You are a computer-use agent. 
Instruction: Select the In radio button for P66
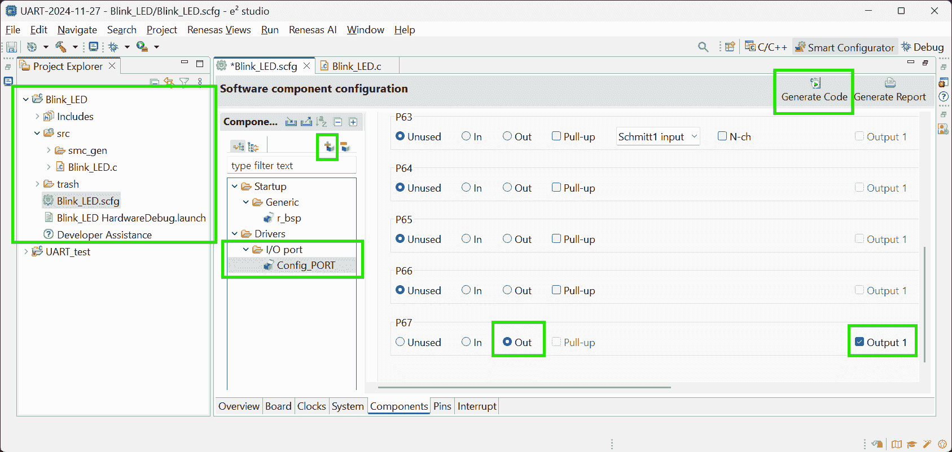[466, 290]
